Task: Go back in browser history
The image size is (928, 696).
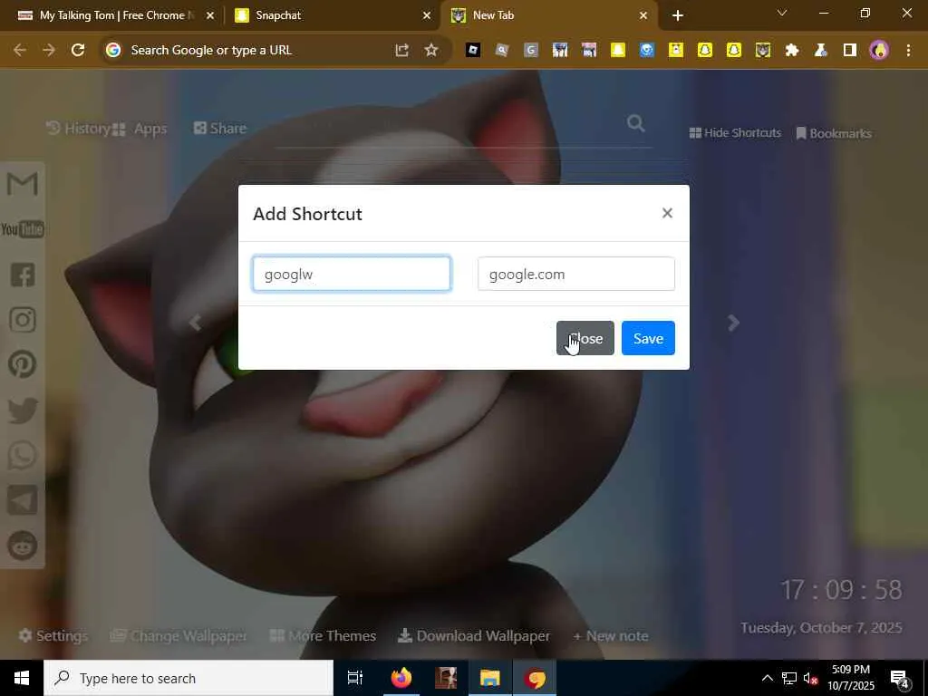Action: [20, 51]
